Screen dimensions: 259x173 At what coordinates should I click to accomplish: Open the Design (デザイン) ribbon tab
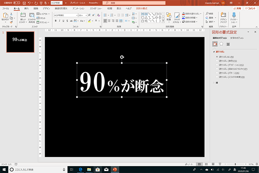tap(46, 9)
